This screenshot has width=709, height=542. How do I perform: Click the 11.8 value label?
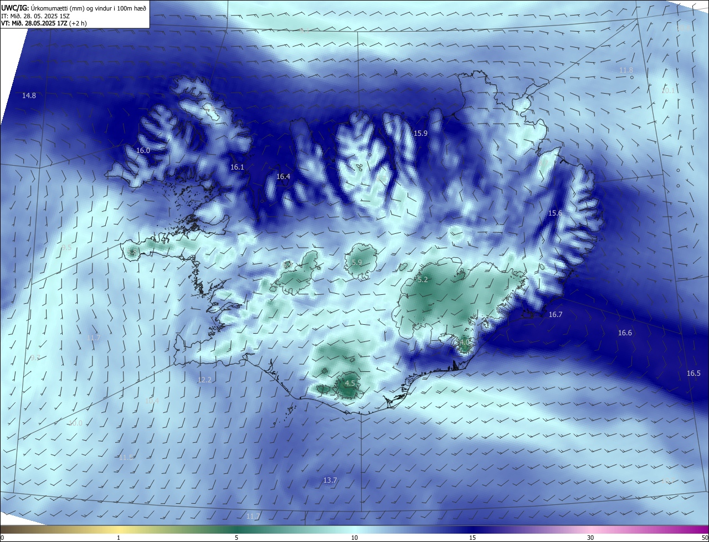click(626, 70)
